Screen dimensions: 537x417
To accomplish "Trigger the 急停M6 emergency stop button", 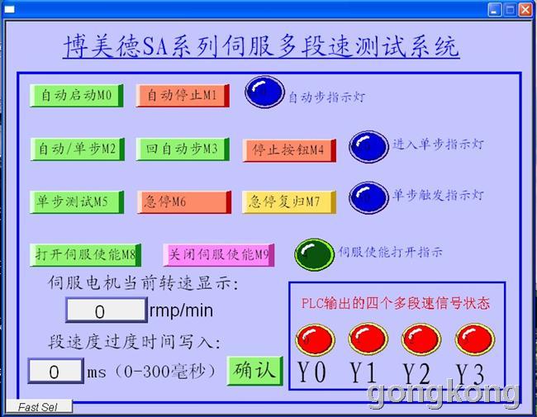I will pyautogui.click(x=184, y=202).
